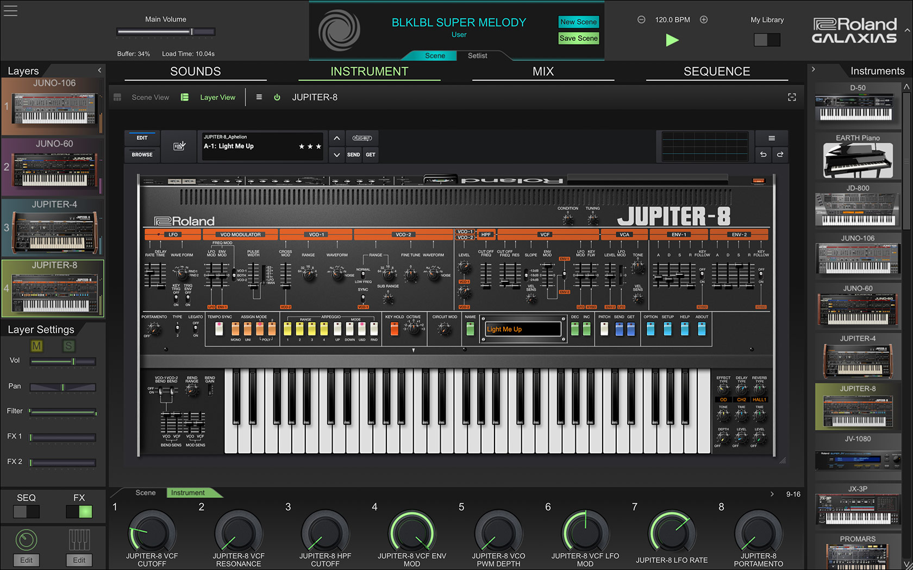Image resolution: width=913 pixels, height=570 pixels.
Task: Select previous patch with up chevron
Action: point(337,138)
